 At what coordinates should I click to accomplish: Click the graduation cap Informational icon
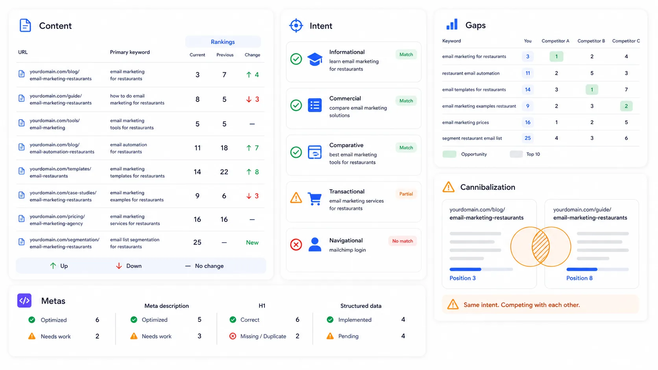point(315,59)
